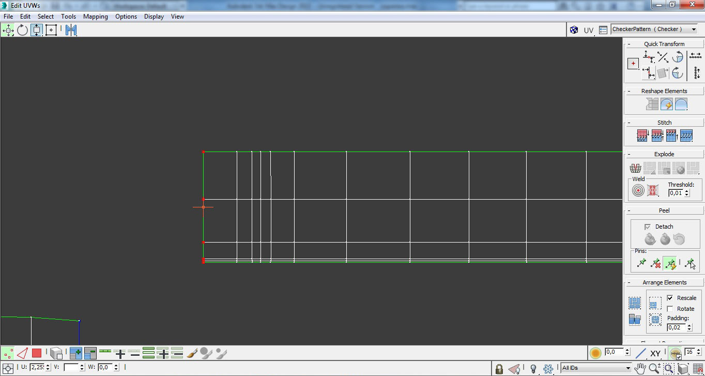
Task: Click the Target Weld icon
Action: pyautogui.click(x=638, y=191)
